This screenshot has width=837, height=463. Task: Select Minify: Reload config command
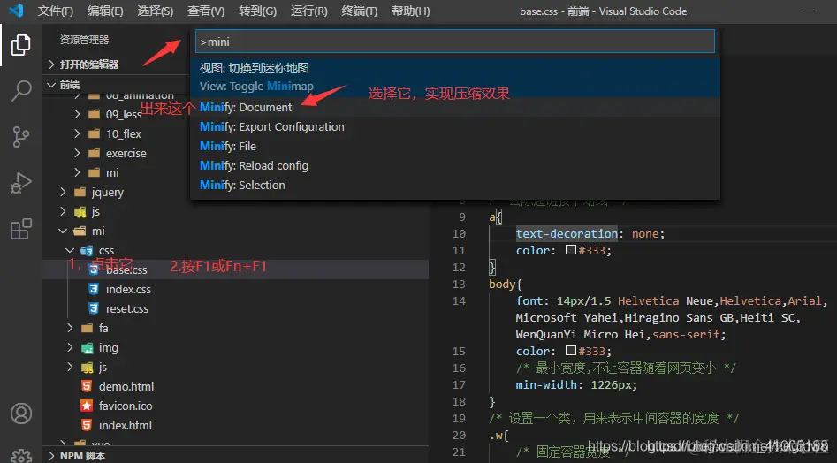pos(455,165)
